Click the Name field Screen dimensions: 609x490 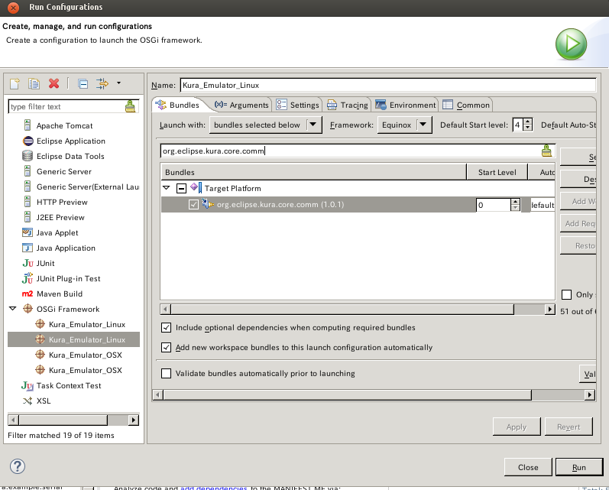click(388, 85)
